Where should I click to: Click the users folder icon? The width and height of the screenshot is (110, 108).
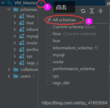coord(16,76)
